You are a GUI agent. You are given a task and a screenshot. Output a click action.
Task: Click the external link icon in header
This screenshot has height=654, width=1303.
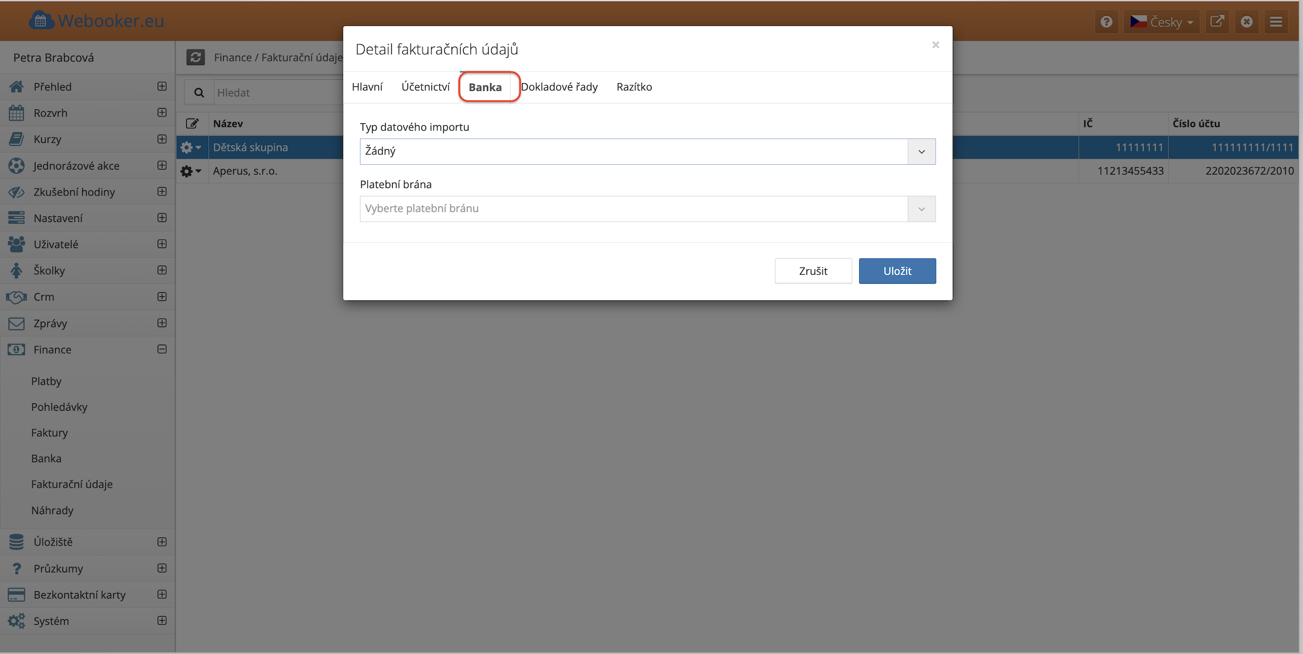1217,22
